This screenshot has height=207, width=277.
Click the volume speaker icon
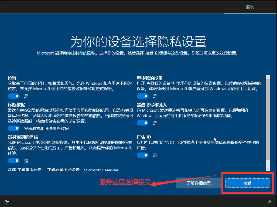tap(269, 202)
